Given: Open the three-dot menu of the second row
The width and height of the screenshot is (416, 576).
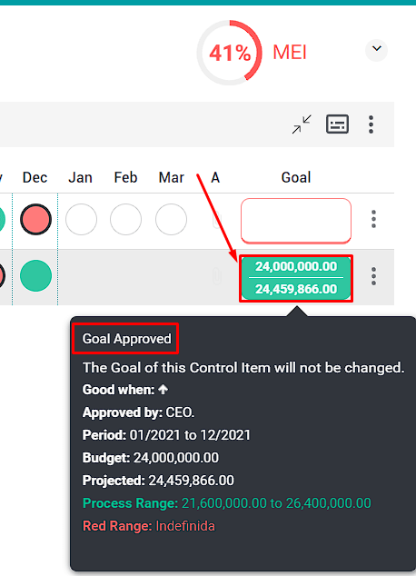Looking at the screenshot, I should [x=373, y=276].
